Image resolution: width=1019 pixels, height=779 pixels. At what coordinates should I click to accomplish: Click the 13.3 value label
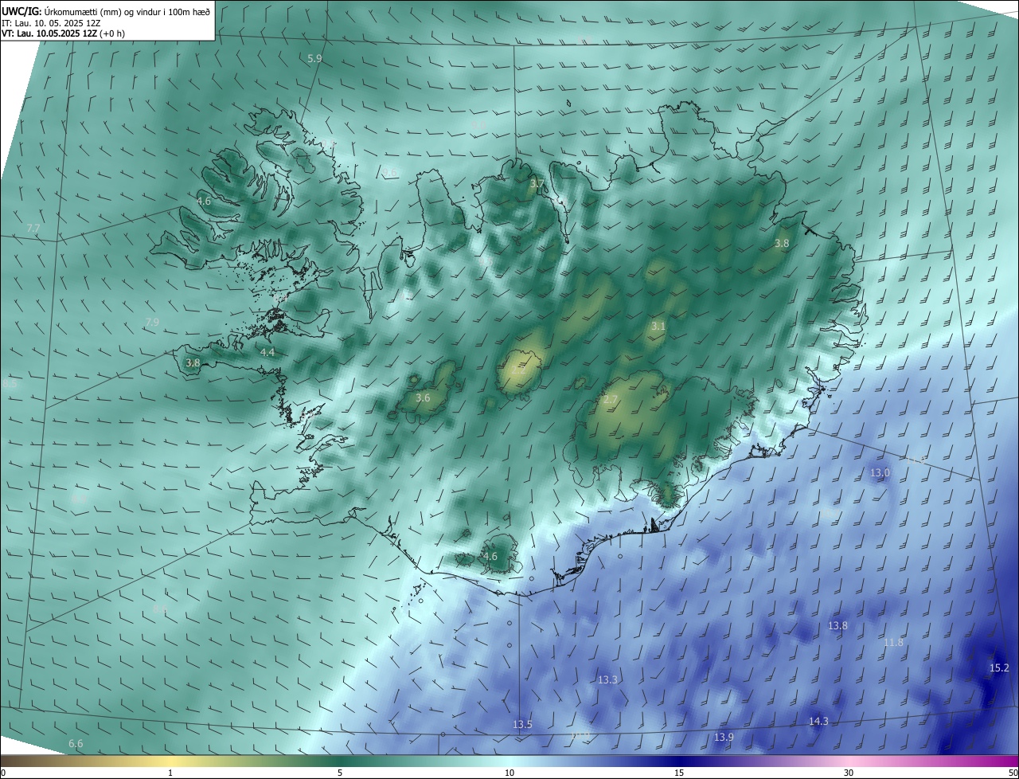(607, 680)
